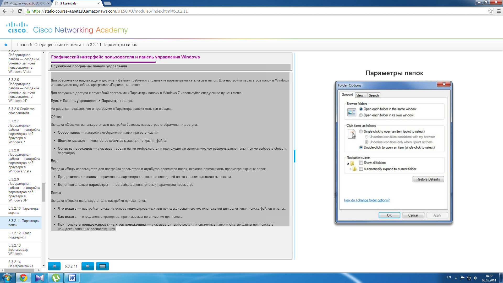Viewport: 503px width, 283px height.
Task: Open the Visual Studio taskbar icon
Action: pyautogui.click(x=40, y=278)
